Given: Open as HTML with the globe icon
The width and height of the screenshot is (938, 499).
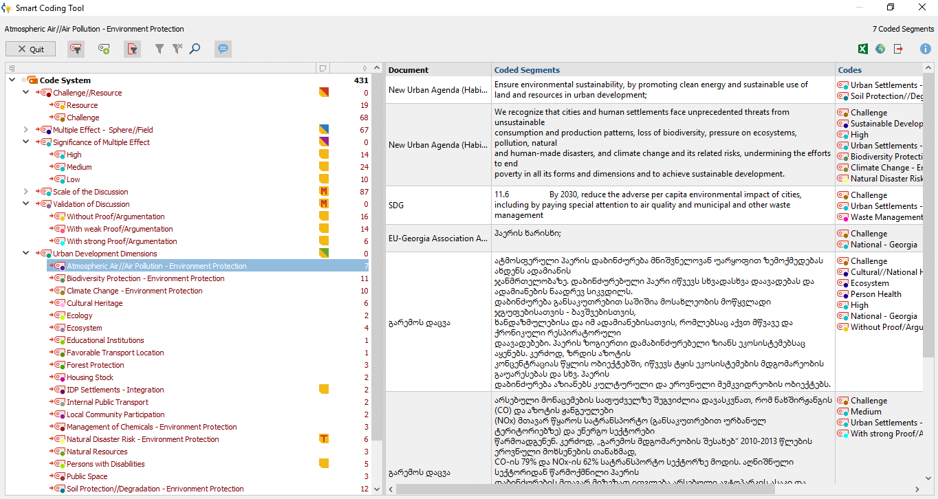Looking at the screenshot, I should tap(880, 49).
